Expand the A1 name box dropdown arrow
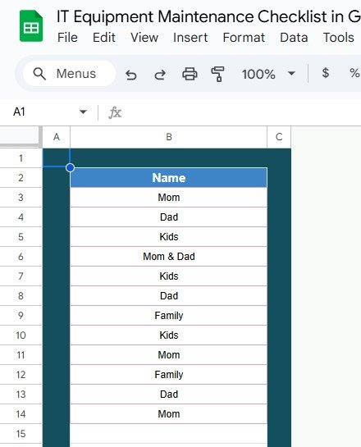The image size is (361, 447). 83,112
